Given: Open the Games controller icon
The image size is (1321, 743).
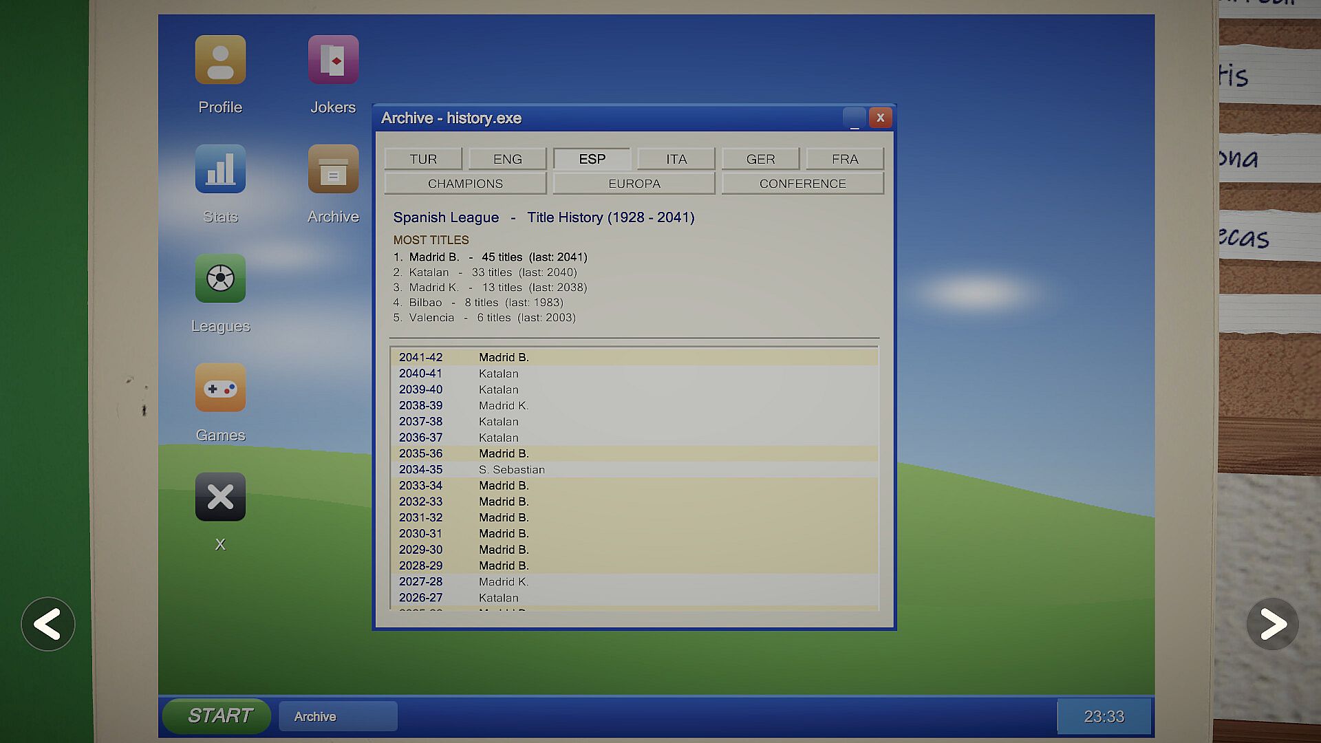Looking at the screenshot, I should 220,388.
